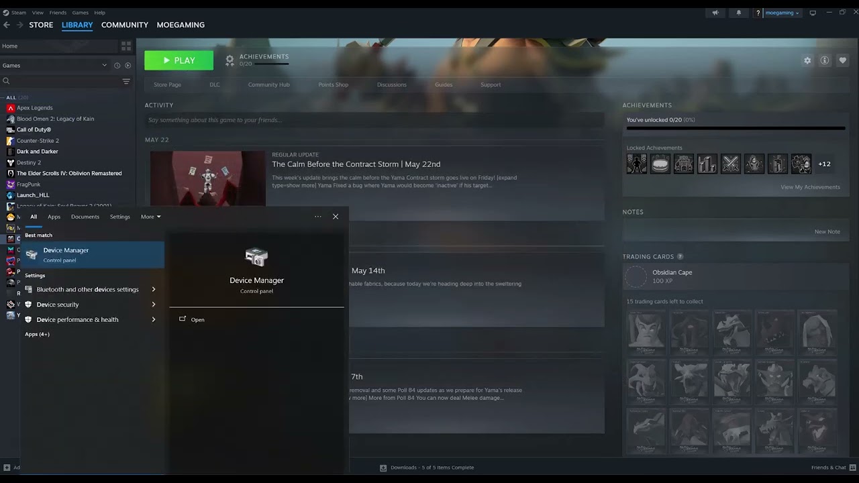
Task: Click the 'Say something about this game' field
Action: pos(374,120)
